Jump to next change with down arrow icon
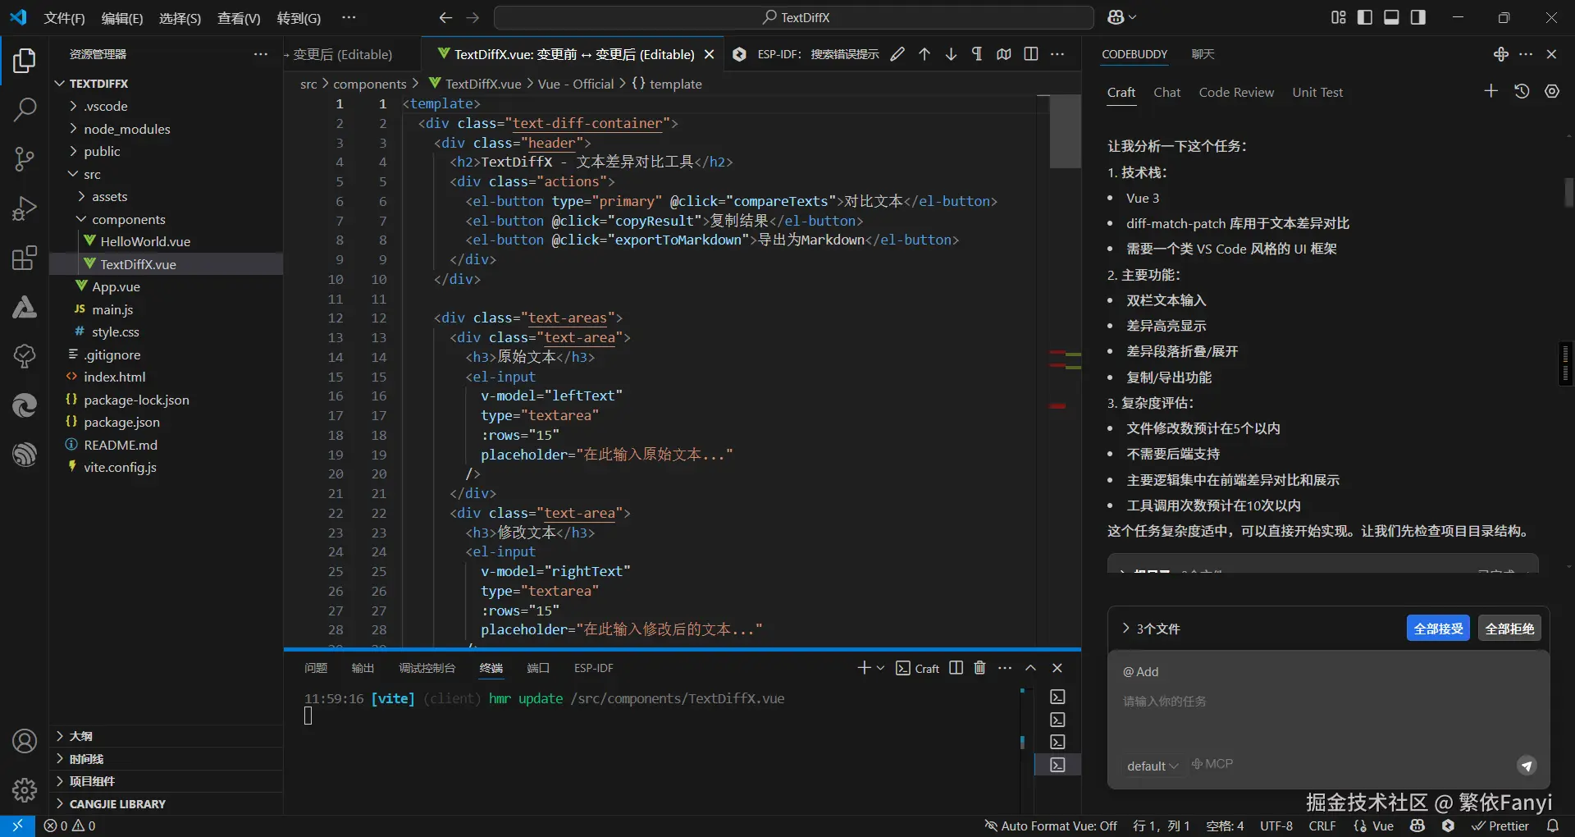 (951, 54)
